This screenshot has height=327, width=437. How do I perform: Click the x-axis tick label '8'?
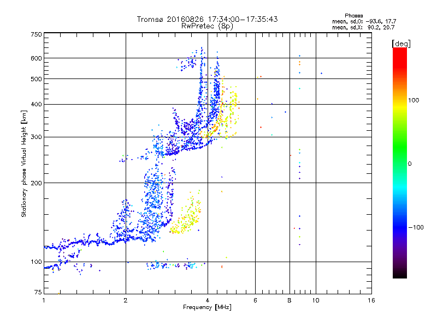coord(290,300)
